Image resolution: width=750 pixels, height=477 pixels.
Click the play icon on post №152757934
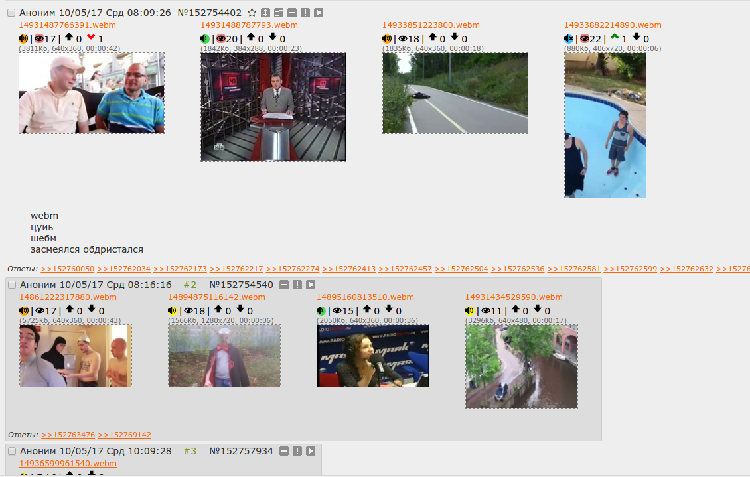point(311,451)
